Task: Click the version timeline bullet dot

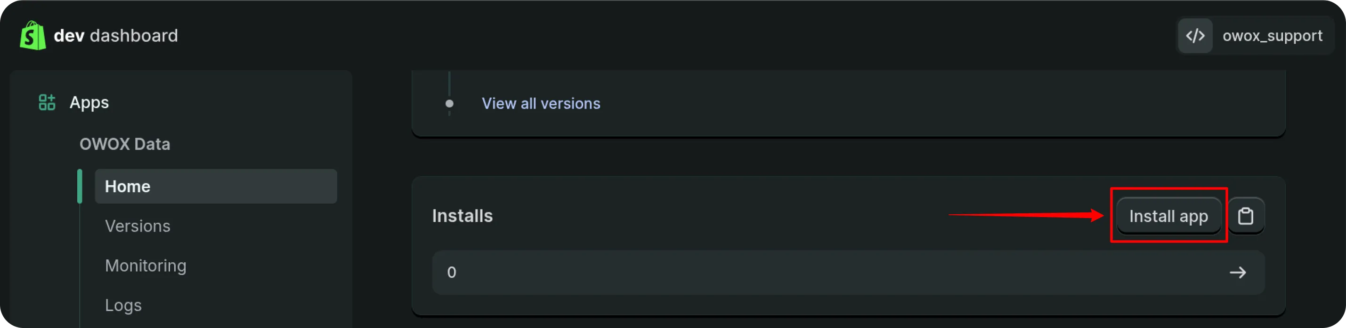Action: click(x=449, y=103)
